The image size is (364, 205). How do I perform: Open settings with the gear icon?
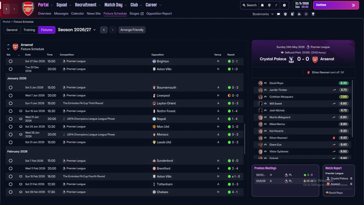coord(284,5)
